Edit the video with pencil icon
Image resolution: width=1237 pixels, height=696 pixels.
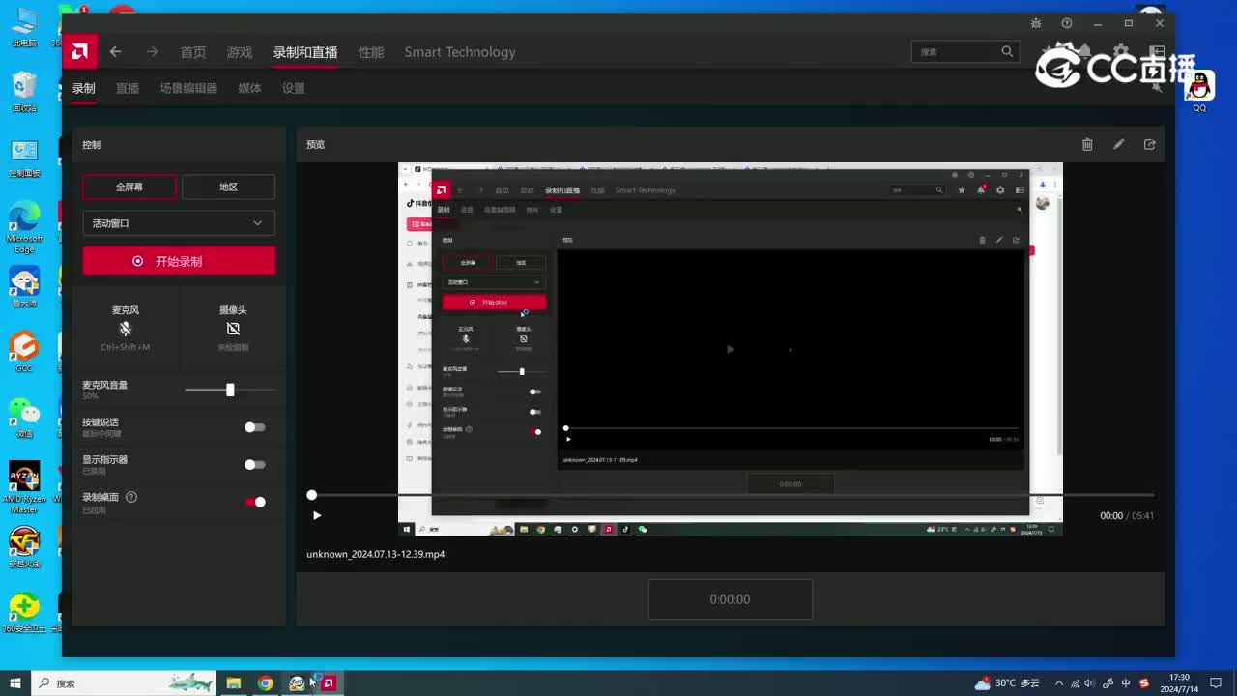pos(1118,144)
